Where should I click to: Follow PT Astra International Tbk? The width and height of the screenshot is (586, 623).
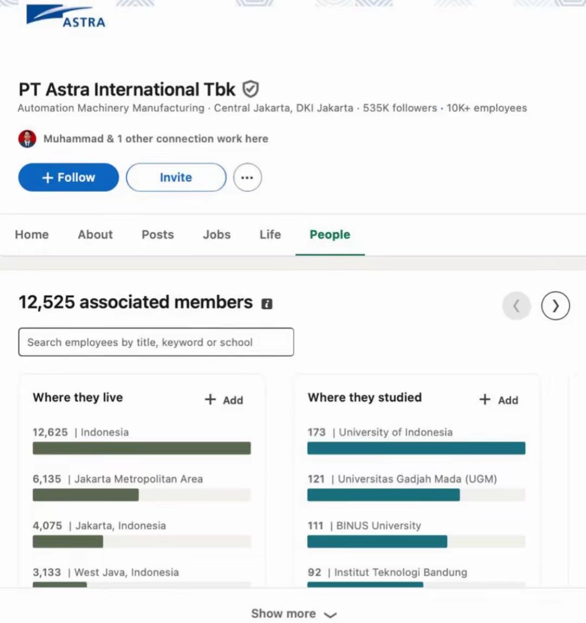click(68, 178)
